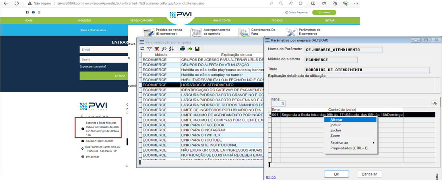Screen dimensions: 442x180
Task: Click the floppy disk save icon
Action: pyautogui.click(x=197, y=49)
